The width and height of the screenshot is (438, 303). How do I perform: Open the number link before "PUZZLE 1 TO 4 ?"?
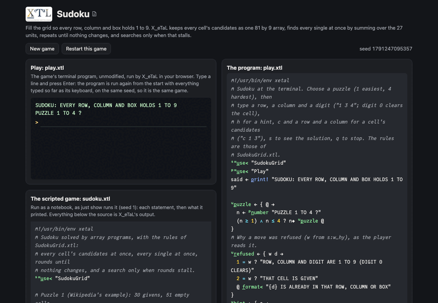[259, 213]
